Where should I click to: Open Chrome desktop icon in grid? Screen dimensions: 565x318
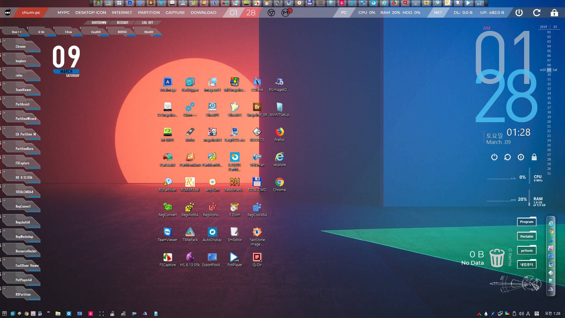[x=279, y=185]
